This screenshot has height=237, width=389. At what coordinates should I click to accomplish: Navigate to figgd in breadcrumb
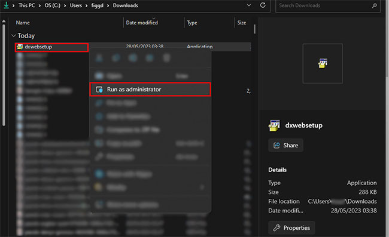tap(97, 5)
